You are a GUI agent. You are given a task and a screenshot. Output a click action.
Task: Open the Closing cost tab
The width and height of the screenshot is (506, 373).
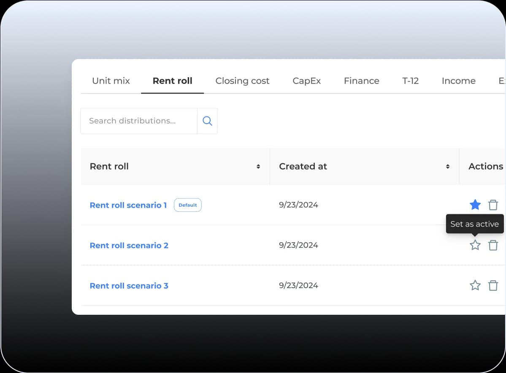[242, 81]
